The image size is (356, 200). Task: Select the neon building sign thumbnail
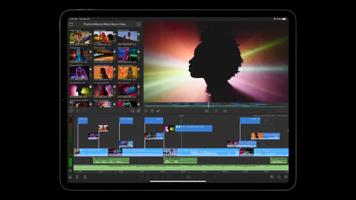pyautogui.click(x=127, y=55)
